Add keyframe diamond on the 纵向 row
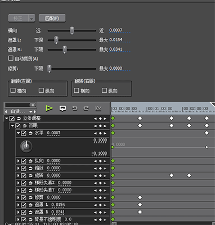The height and width of the screenshot is (225, 215). (100, 161)
